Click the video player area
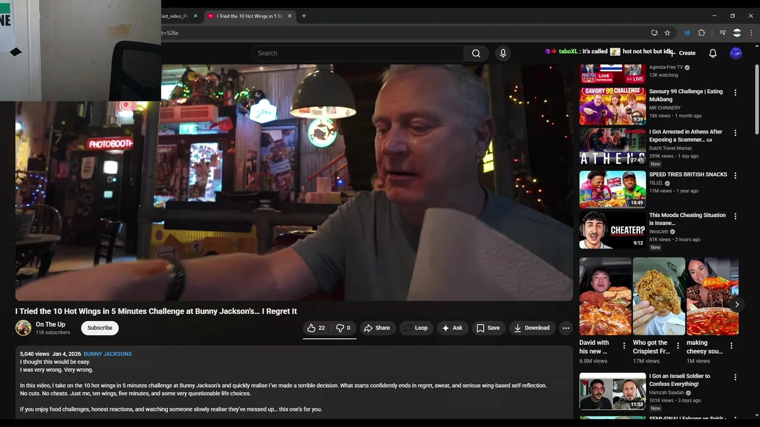This screenshot has height=427, width=760. click(294, 183)
